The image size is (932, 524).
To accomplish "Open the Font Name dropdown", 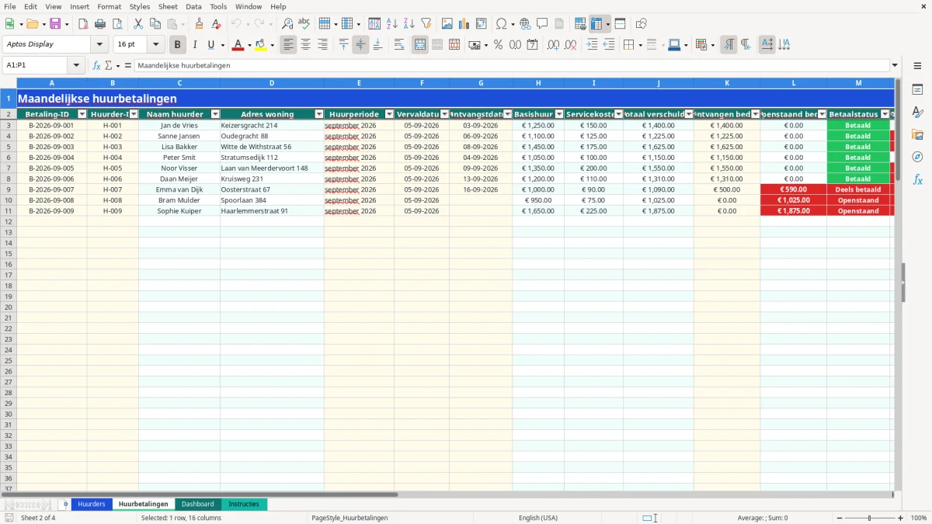I will (99, 45).
